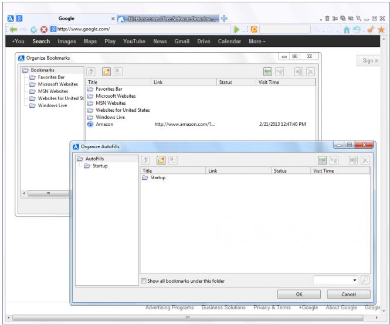Click the green Go arrow beside address bar
390x325 pixels.
pyautogui.click(x=236, y=29)
